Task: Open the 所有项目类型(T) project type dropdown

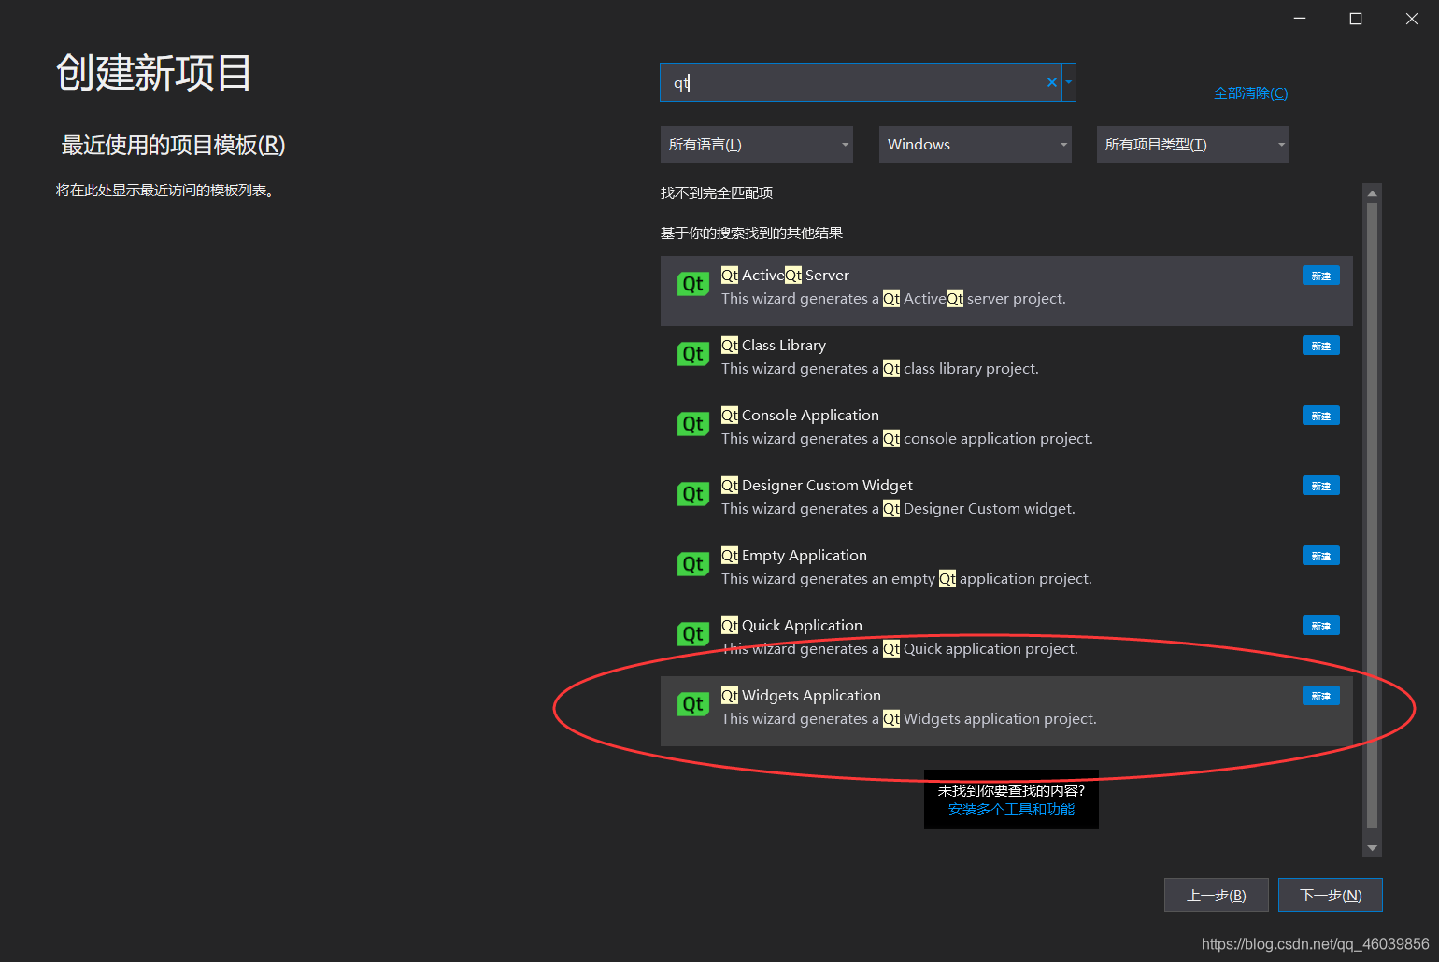Action: 1193,145
